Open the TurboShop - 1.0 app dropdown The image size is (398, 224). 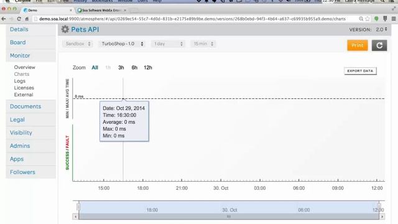tap(122, 44)
